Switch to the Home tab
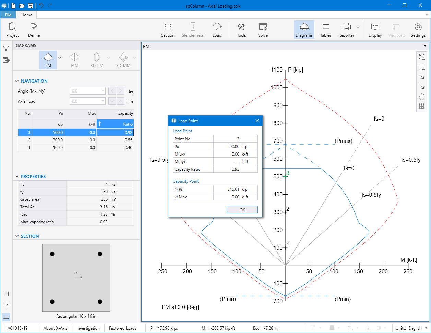This screenshot has width=431, height=333. tap(27, 15)
